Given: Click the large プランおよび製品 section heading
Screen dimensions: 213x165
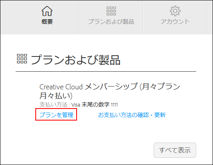Looking at the screenshot, I should coord(76,60).
